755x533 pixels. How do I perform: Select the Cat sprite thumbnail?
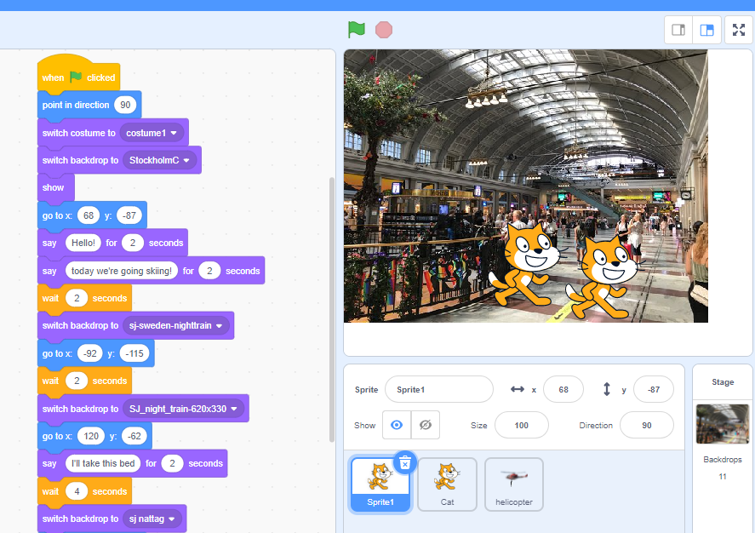448,484
